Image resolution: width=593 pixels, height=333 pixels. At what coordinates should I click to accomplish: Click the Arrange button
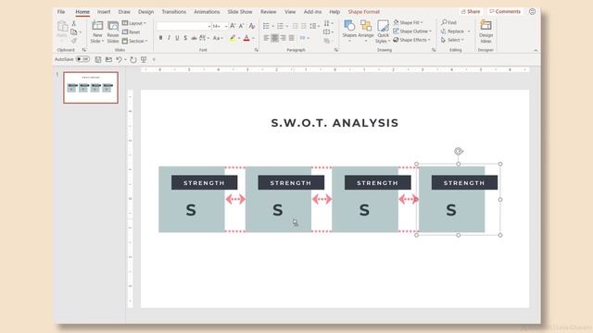366,31
